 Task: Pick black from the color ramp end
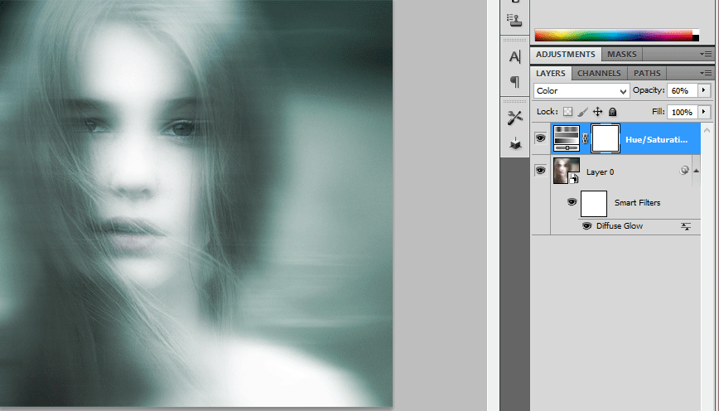pos(696,38)
